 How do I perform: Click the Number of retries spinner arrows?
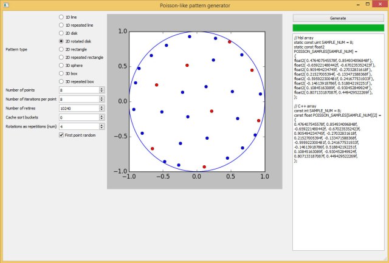click(x=102, y=108)
